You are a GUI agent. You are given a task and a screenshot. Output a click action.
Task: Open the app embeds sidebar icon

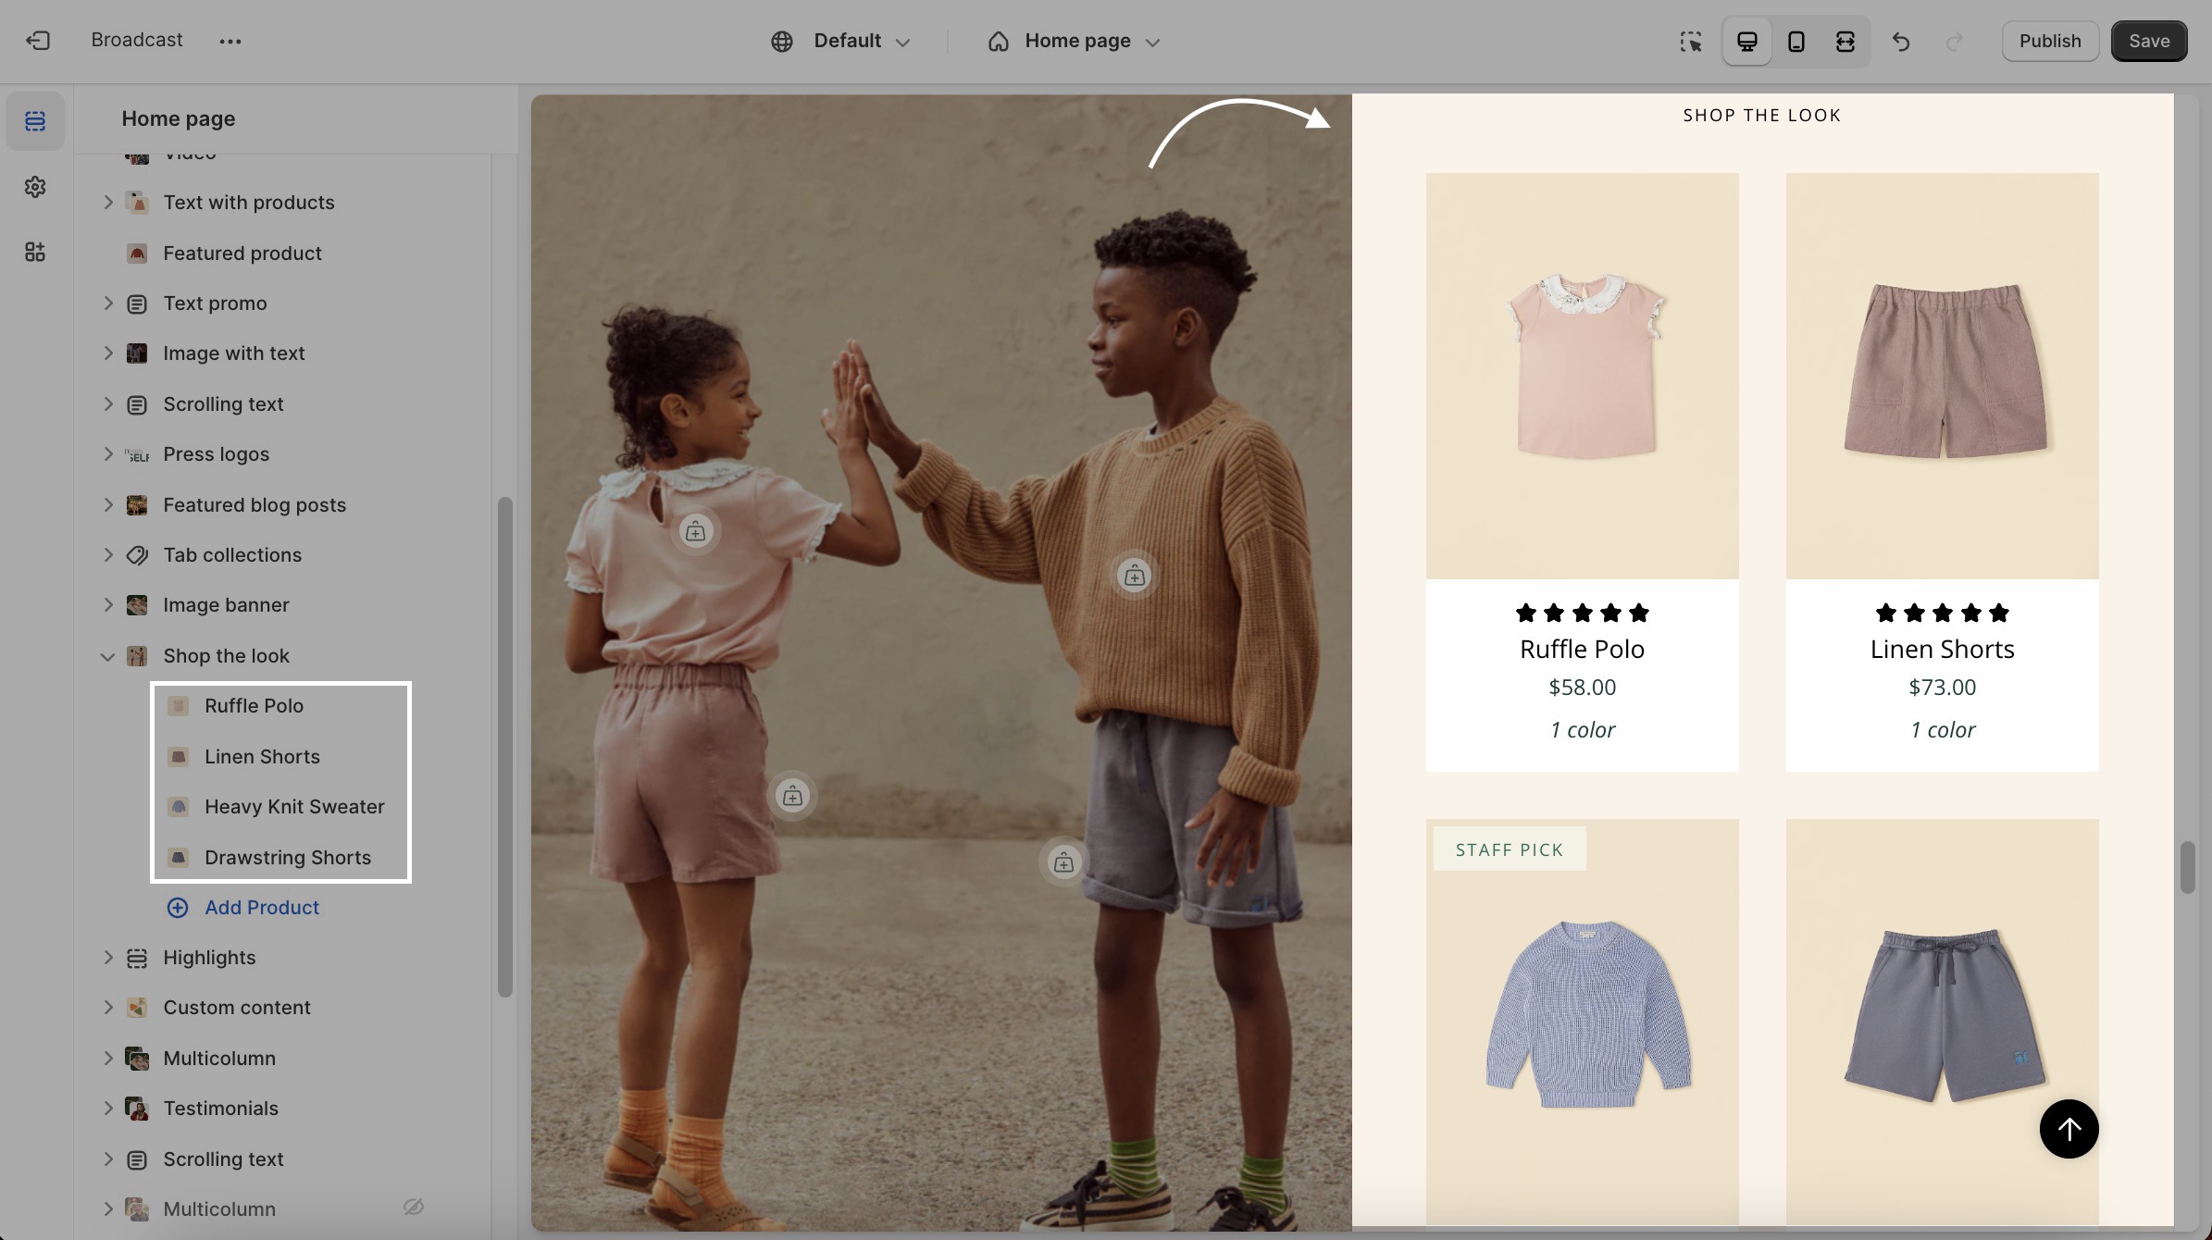pyautogui.click(x=35, y=252)
